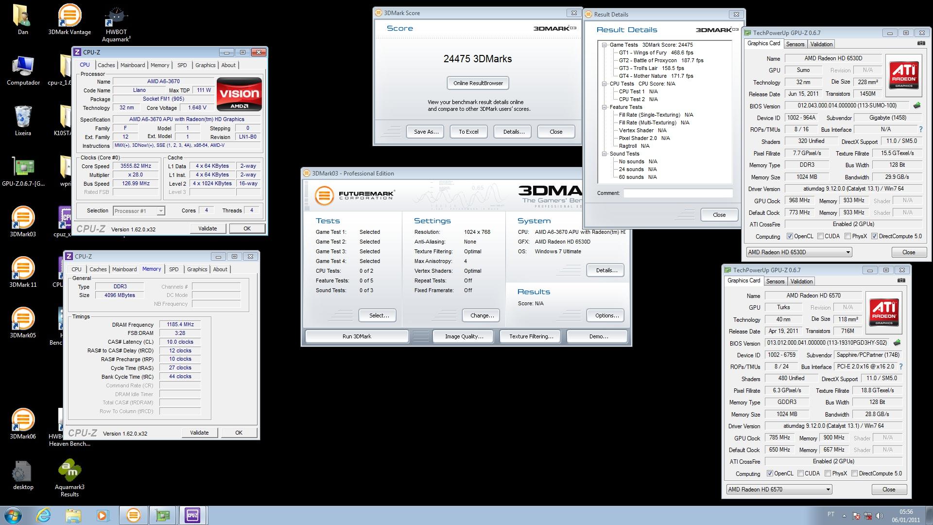Open the desktop settings file icon
This screenshot has height=525, width=933.
coord(23,474)
